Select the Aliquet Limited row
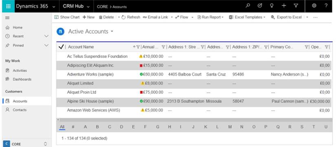Screen dimensions: 336x147 (x=194, y=83)
